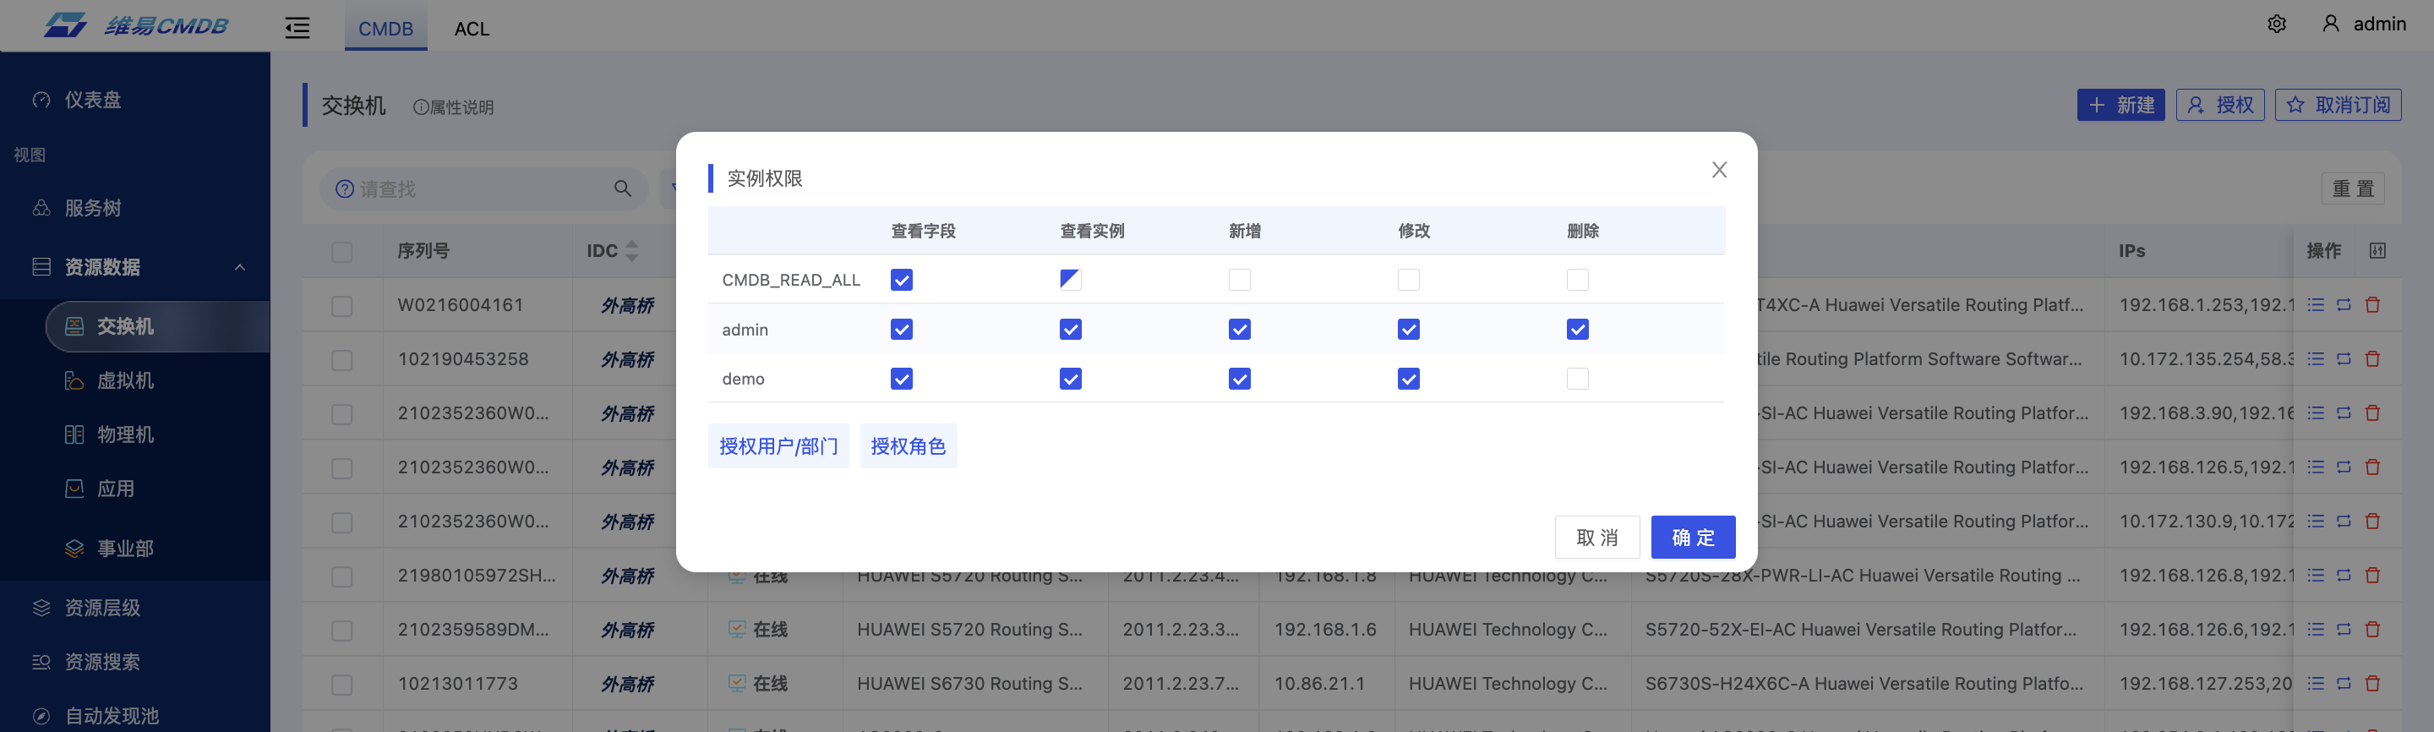Open the table column settings icon

click(2377, 251)
